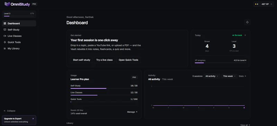The image size is (277, 126).
Task: Click the 'On track' status label
Action: 238,35
